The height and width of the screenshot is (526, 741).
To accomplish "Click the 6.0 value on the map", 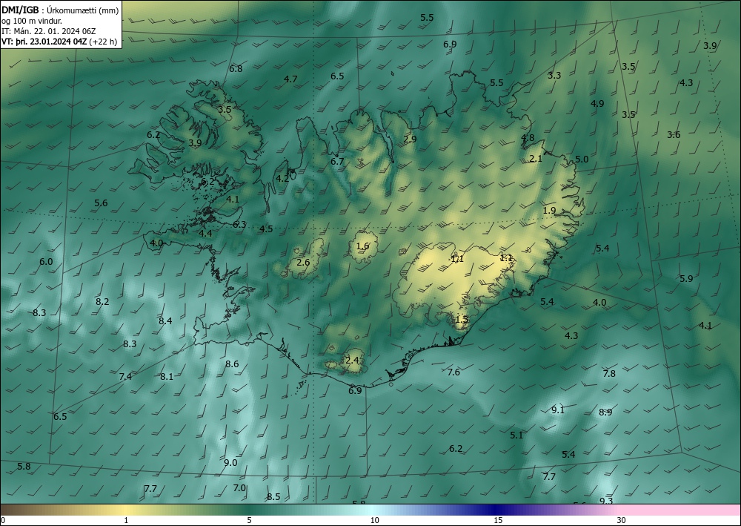I will click(x=46, y=262).
